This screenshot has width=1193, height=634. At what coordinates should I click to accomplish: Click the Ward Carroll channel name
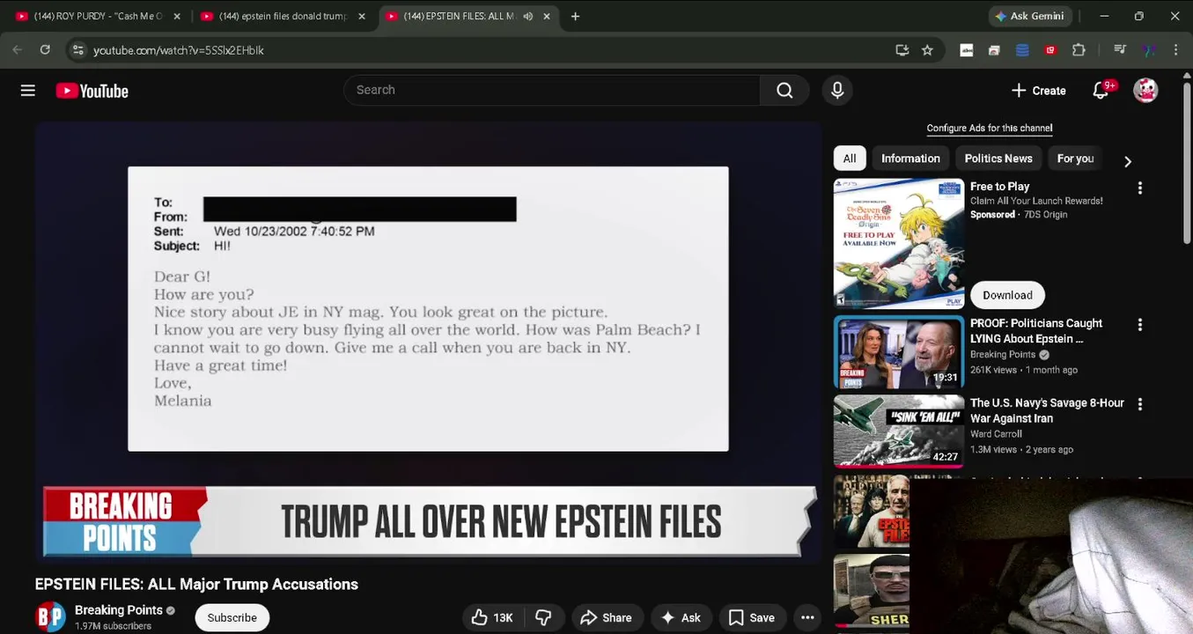tap(996, 434)
